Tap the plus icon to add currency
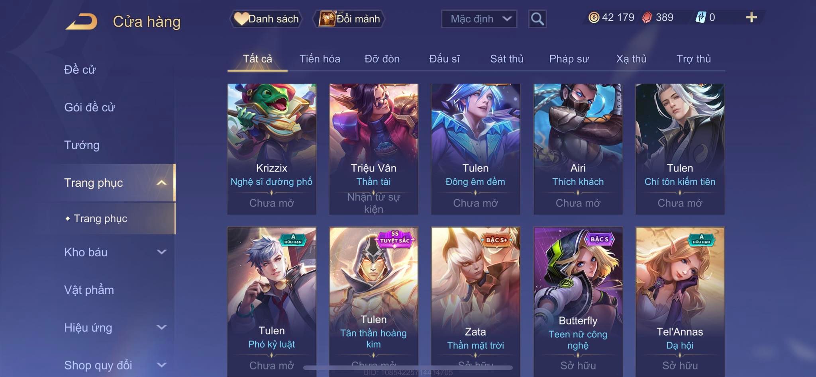 pos(751,18)
